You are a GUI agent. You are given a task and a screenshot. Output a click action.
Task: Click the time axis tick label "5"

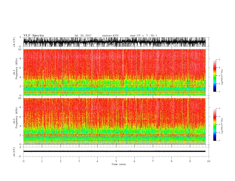click(x=116, y=161)
